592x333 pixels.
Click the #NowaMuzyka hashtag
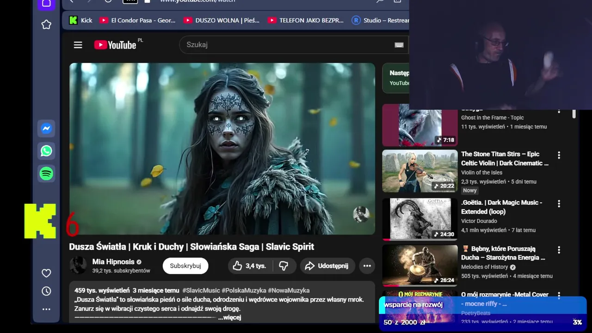pyautogui.click(x=289, y=290)
